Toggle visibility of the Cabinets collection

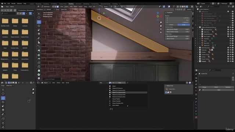pyautogui.click(x=230, y=50)
